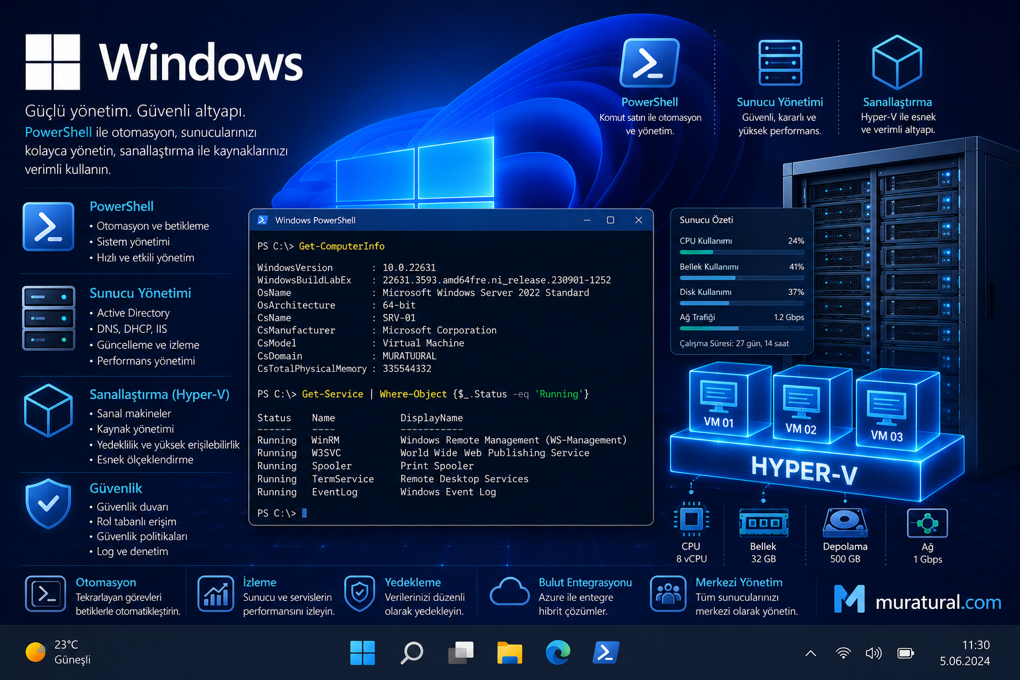Click the HYPER-V platform label
The image size is (1020, 680).
(804, 470)
